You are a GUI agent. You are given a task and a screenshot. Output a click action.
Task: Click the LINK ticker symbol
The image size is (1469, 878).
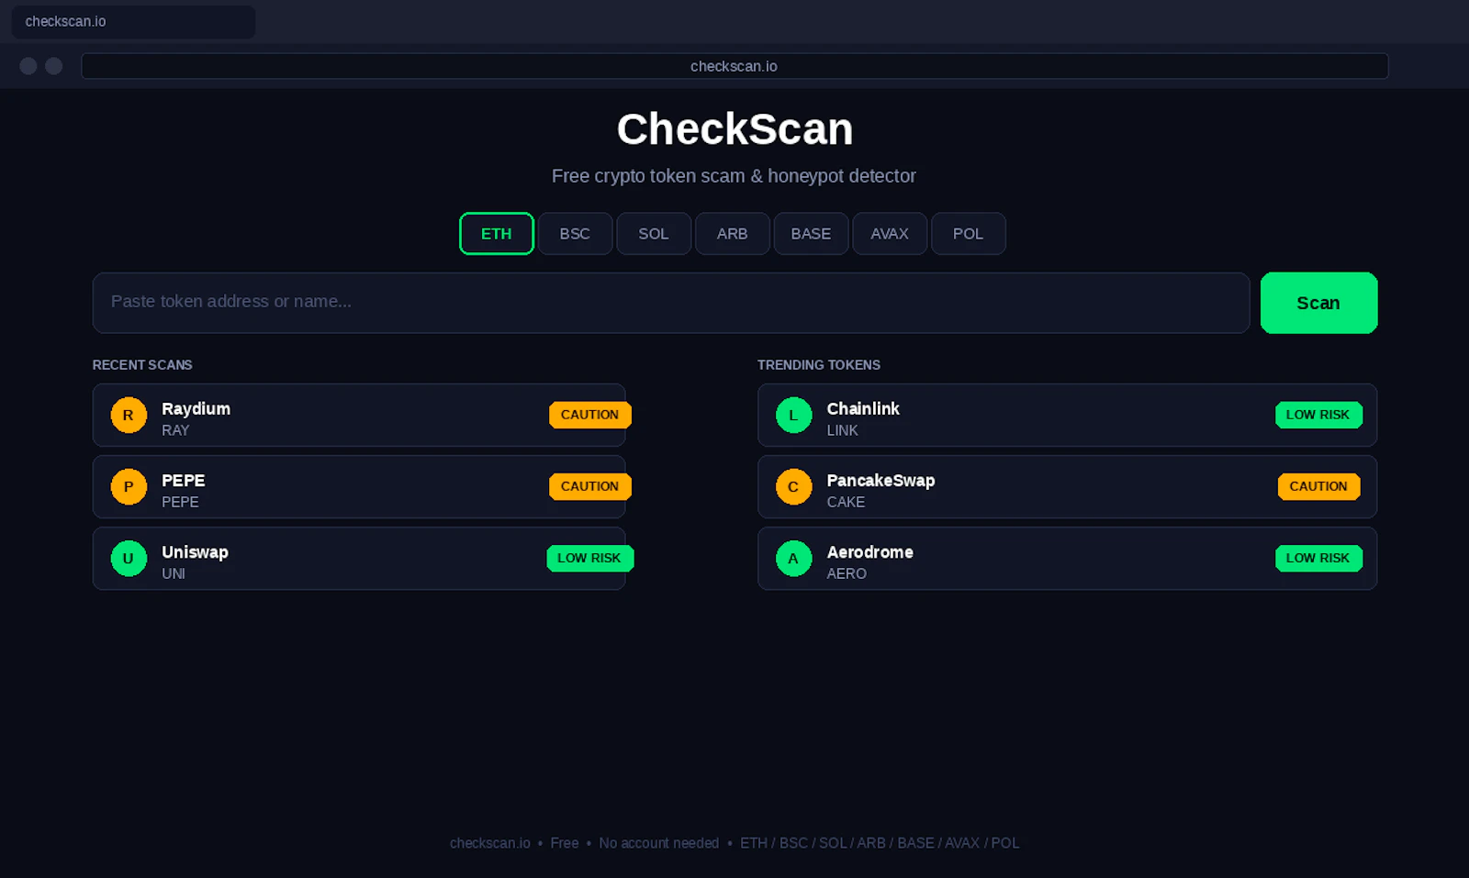(x=842, y=430)
